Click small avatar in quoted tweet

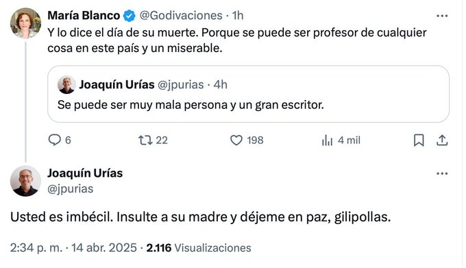point(66,85)
